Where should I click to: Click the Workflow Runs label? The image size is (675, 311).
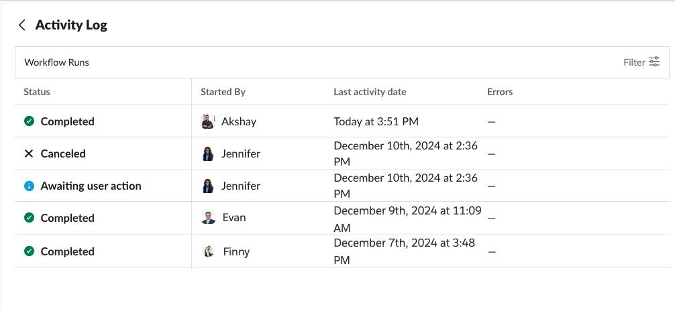pyautogui.click(x=57, y=62)
